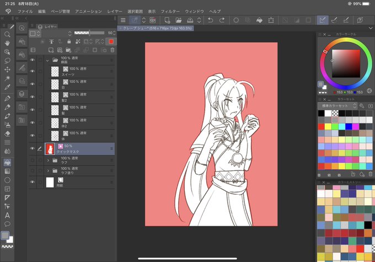
Task: Select the Figure ellipse tool
Action: tap(7, 180)
